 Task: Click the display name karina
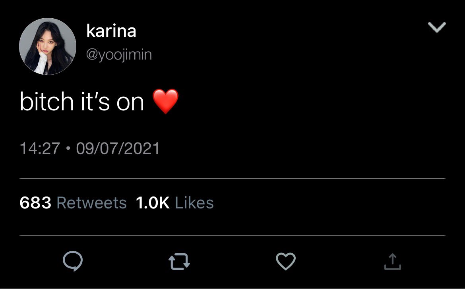(111, 31)
